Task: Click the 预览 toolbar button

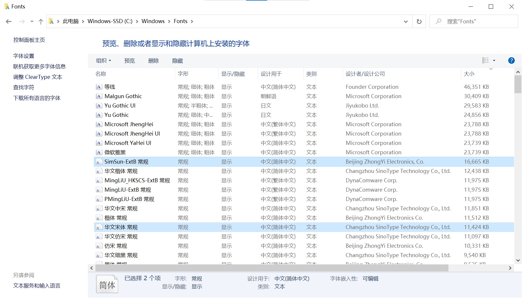Action: tap(130, 60)
